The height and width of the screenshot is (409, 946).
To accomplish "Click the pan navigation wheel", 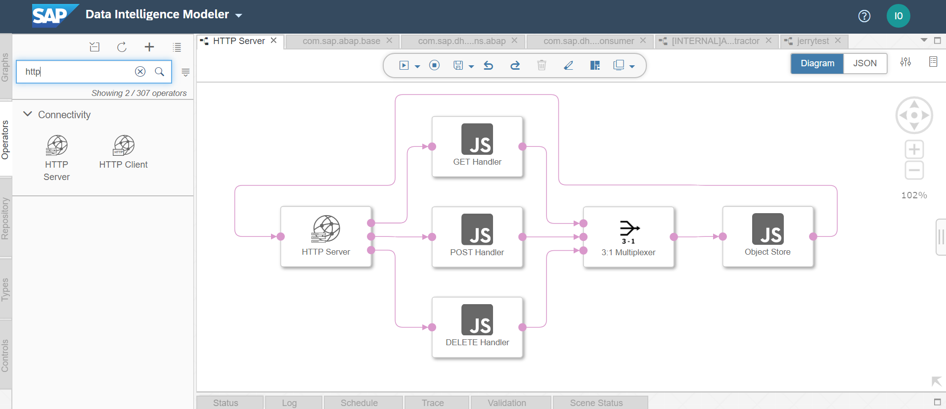I will [914, 115].
